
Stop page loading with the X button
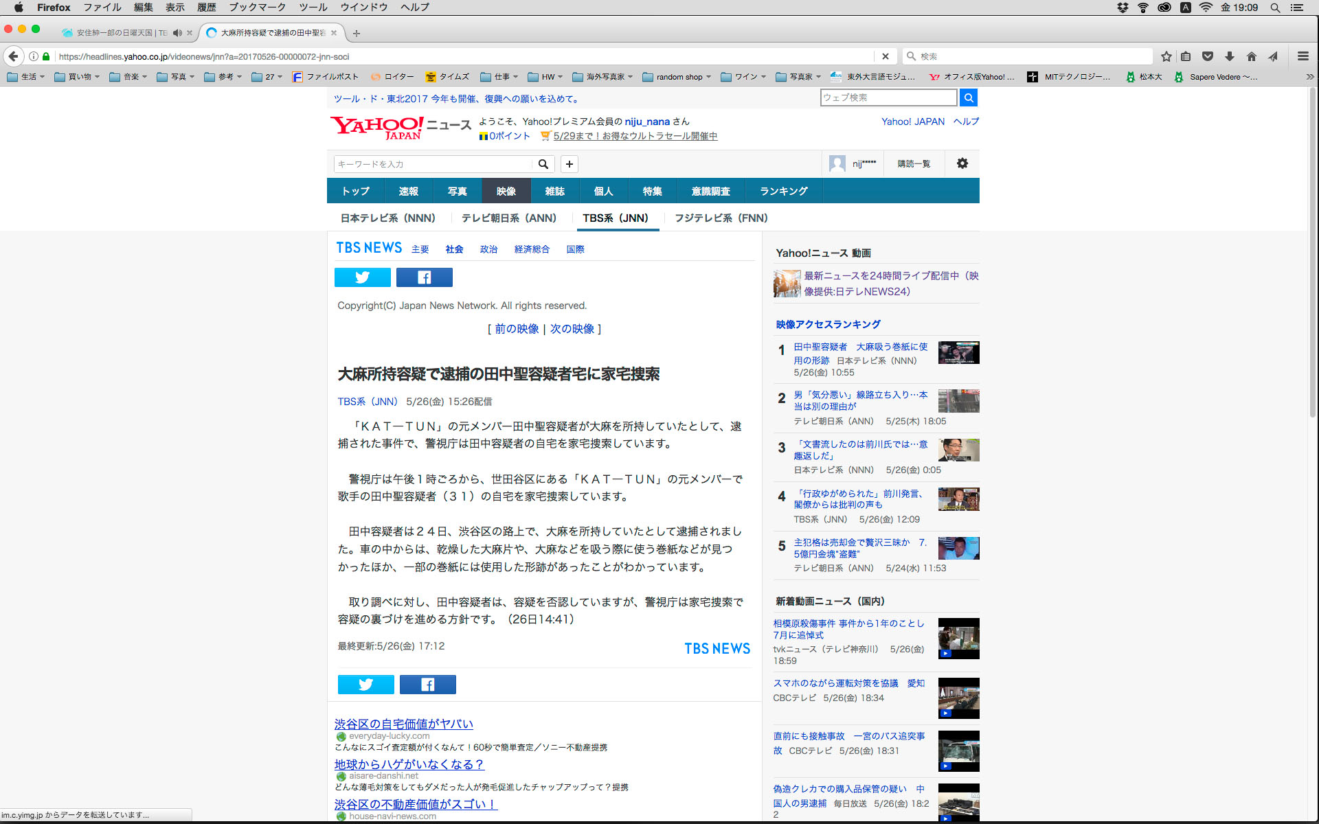click(886, 56)
